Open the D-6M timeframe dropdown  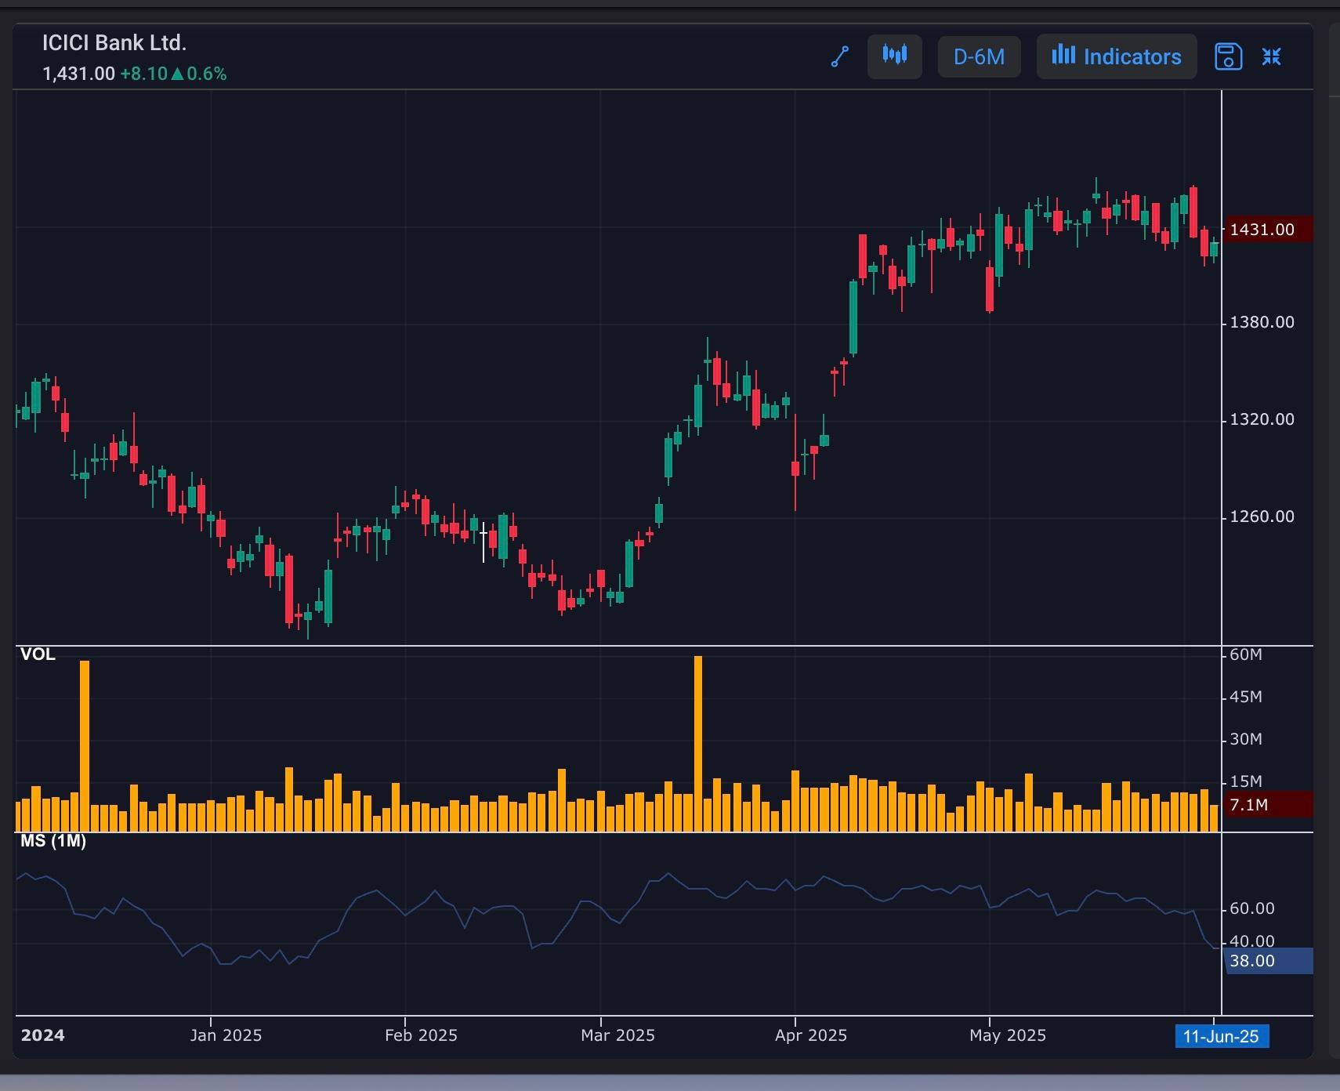(x=979, y=56)
